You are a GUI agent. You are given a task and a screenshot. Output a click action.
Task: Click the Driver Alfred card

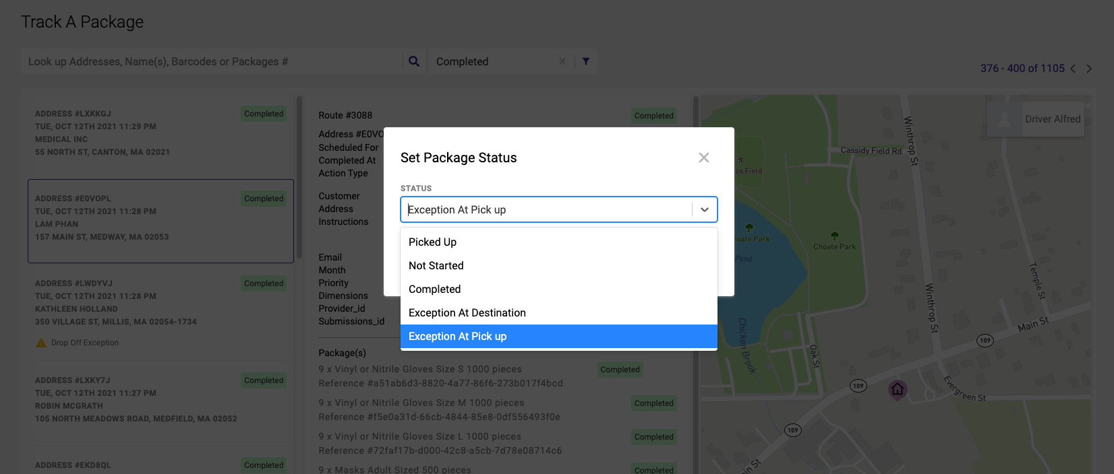(x=1036, y=119)
